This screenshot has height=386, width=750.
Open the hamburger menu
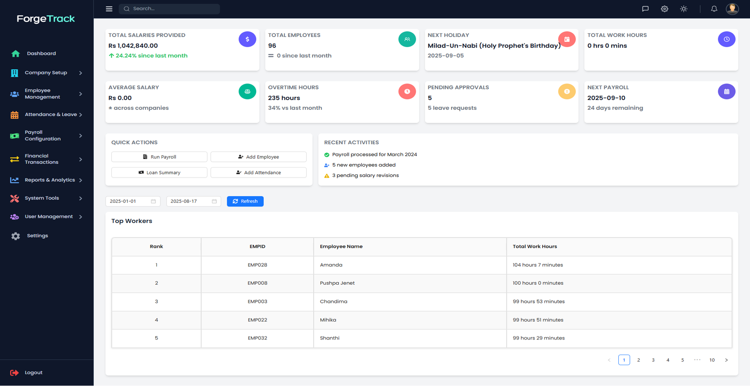109,9
